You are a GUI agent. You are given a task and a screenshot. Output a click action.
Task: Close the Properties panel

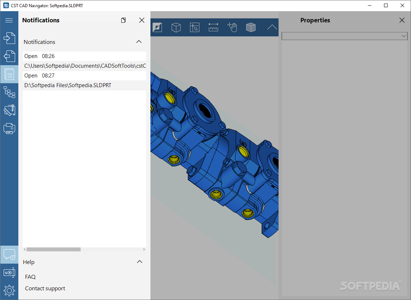[x=402, y=20]
